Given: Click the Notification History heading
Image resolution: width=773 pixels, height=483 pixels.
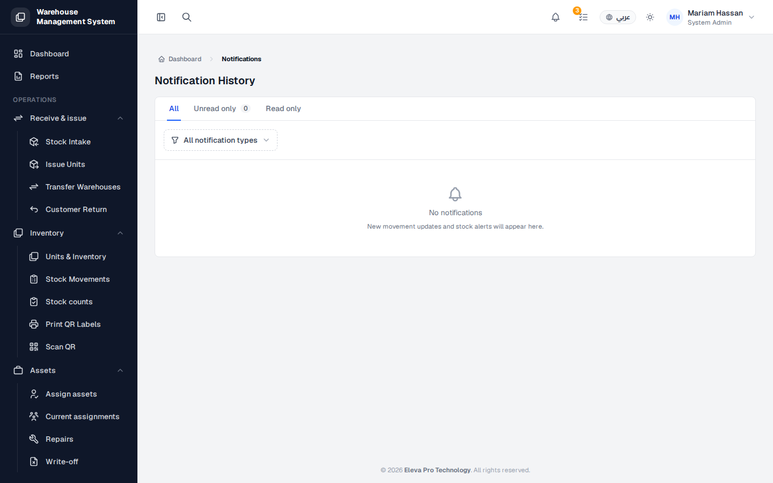Looking at the screenshot, I should 205,80.
